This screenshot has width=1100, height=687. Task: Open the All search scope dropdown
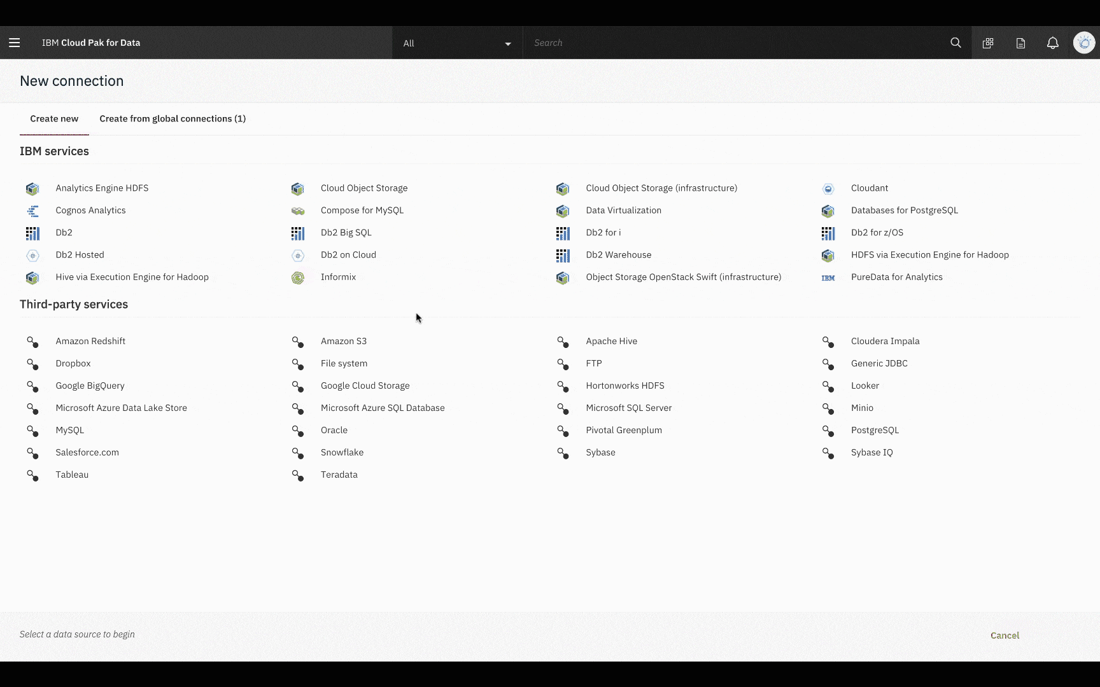click(x=457, y=43)
